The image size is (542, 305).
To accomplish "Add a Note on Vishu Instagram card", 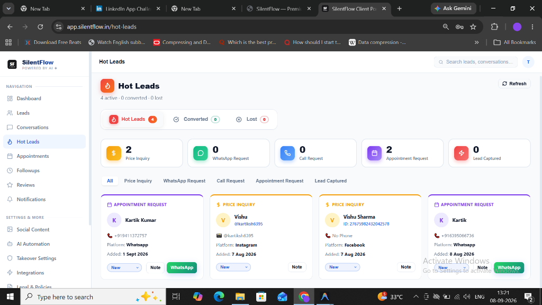I will coord(297,267).
